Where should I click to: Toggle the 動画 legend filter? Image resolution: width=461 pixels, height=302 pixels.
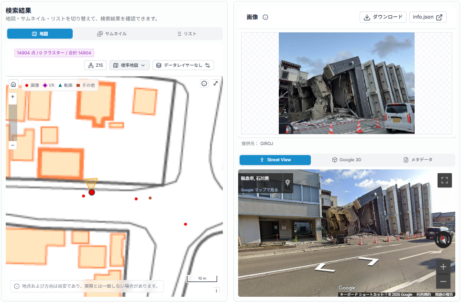(x=65, y=85)
